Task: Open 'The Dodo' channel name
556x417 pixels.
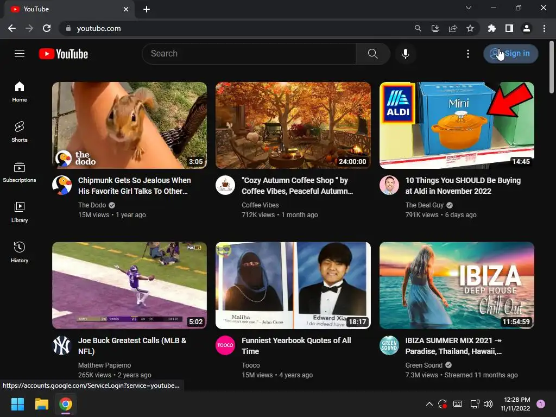Action: [x=92, y=205]
